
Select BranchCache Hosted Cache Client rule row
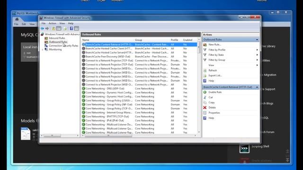click(139, 49)
